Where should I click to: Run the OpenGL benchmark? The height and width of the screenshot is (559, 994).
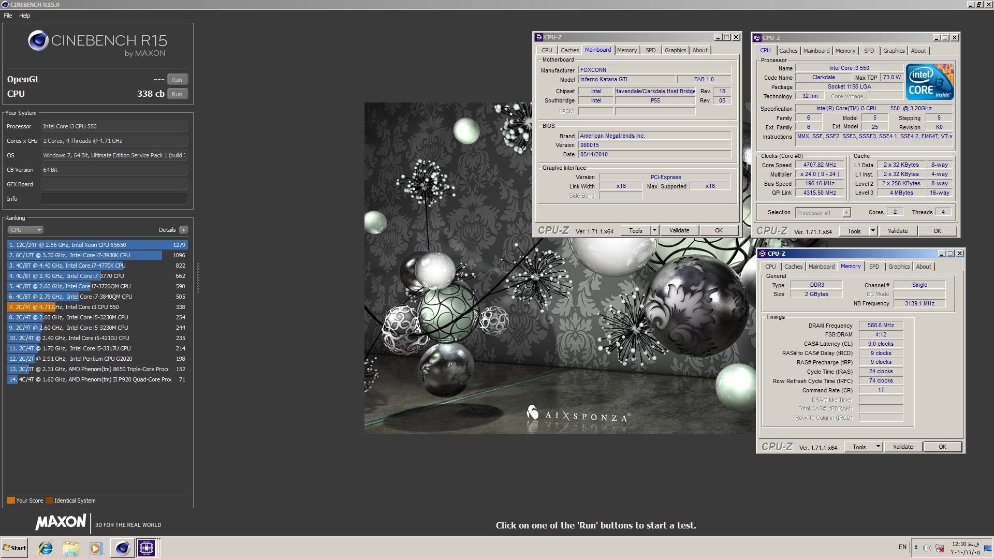177,80
